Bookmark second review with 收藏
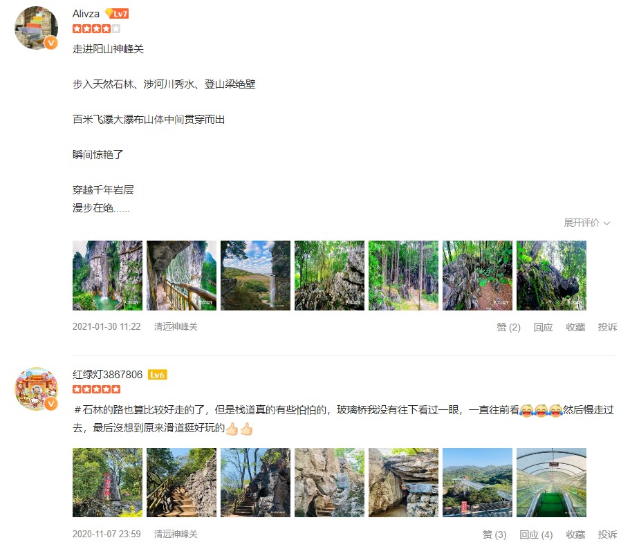 (x=575, y=534)
